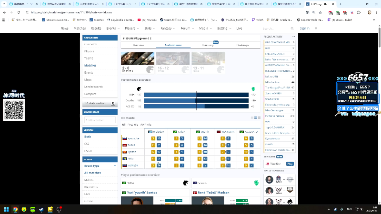Show First kills in Kill matrix
Viewport: 381px width, 214px height.
[133, 125]
